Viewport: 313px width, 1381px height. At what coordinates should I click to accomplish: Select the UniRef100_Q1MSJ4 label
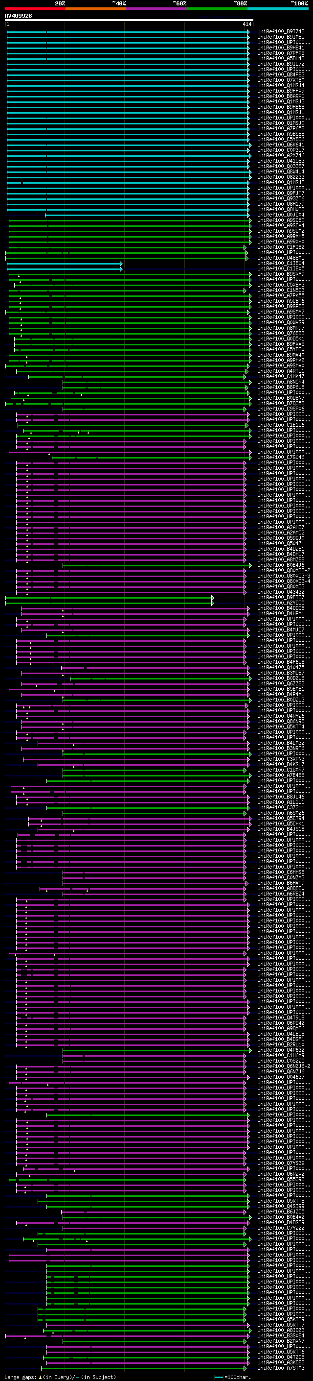point(281,85)
